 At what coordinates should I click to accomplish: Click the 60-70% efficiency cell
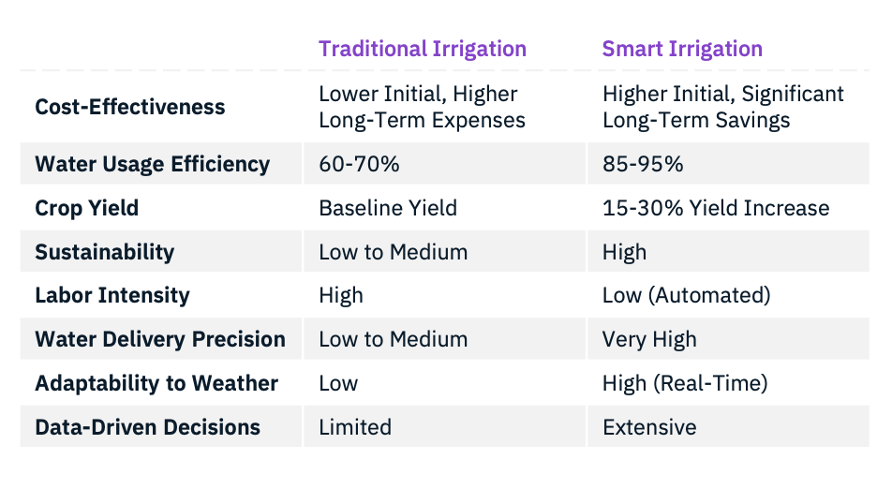[359, 164]
